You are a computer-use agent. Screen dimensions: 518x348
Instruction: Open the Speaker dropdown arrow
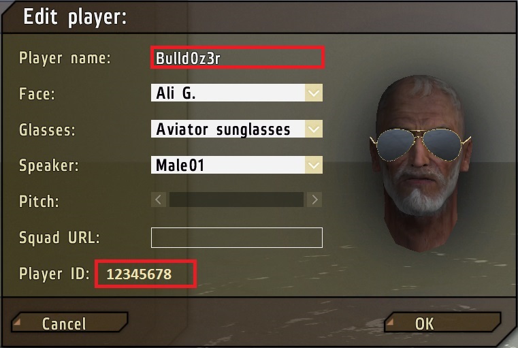point(314,165)
